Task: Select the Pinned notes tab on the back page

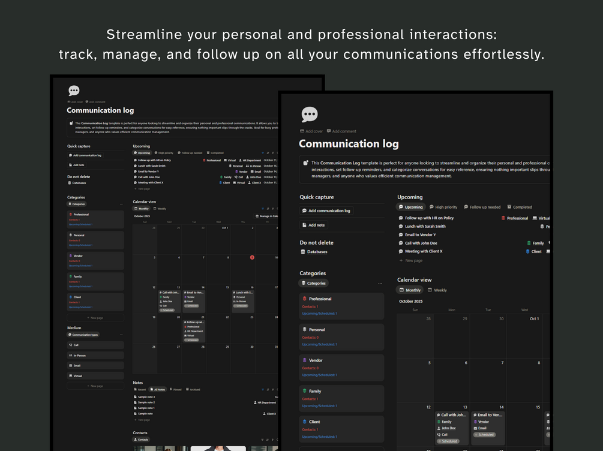Action: click(x=176, y=389)
